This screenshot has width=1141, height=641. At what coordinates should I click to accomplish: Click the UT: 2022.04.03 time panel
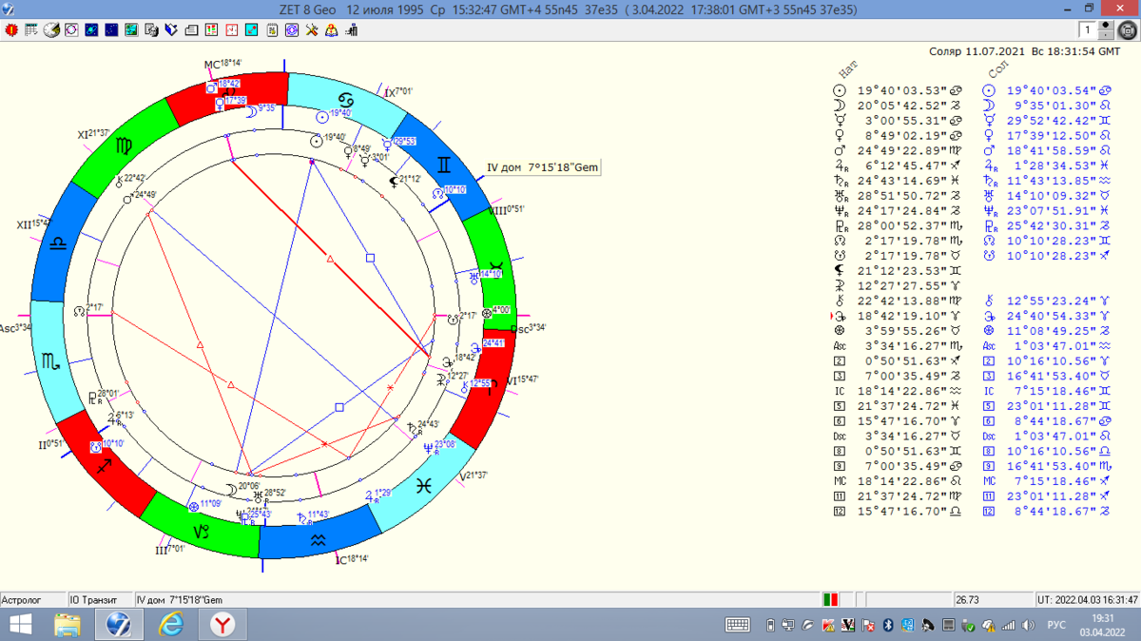[1088, 600]
